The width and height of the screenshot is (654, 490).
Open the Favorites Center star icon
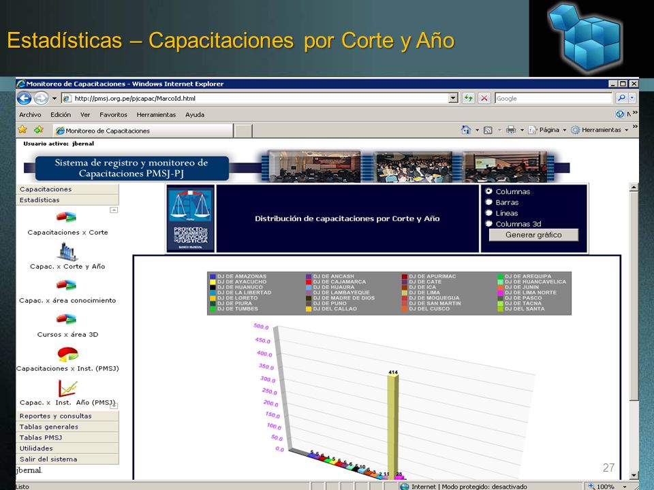22,130
